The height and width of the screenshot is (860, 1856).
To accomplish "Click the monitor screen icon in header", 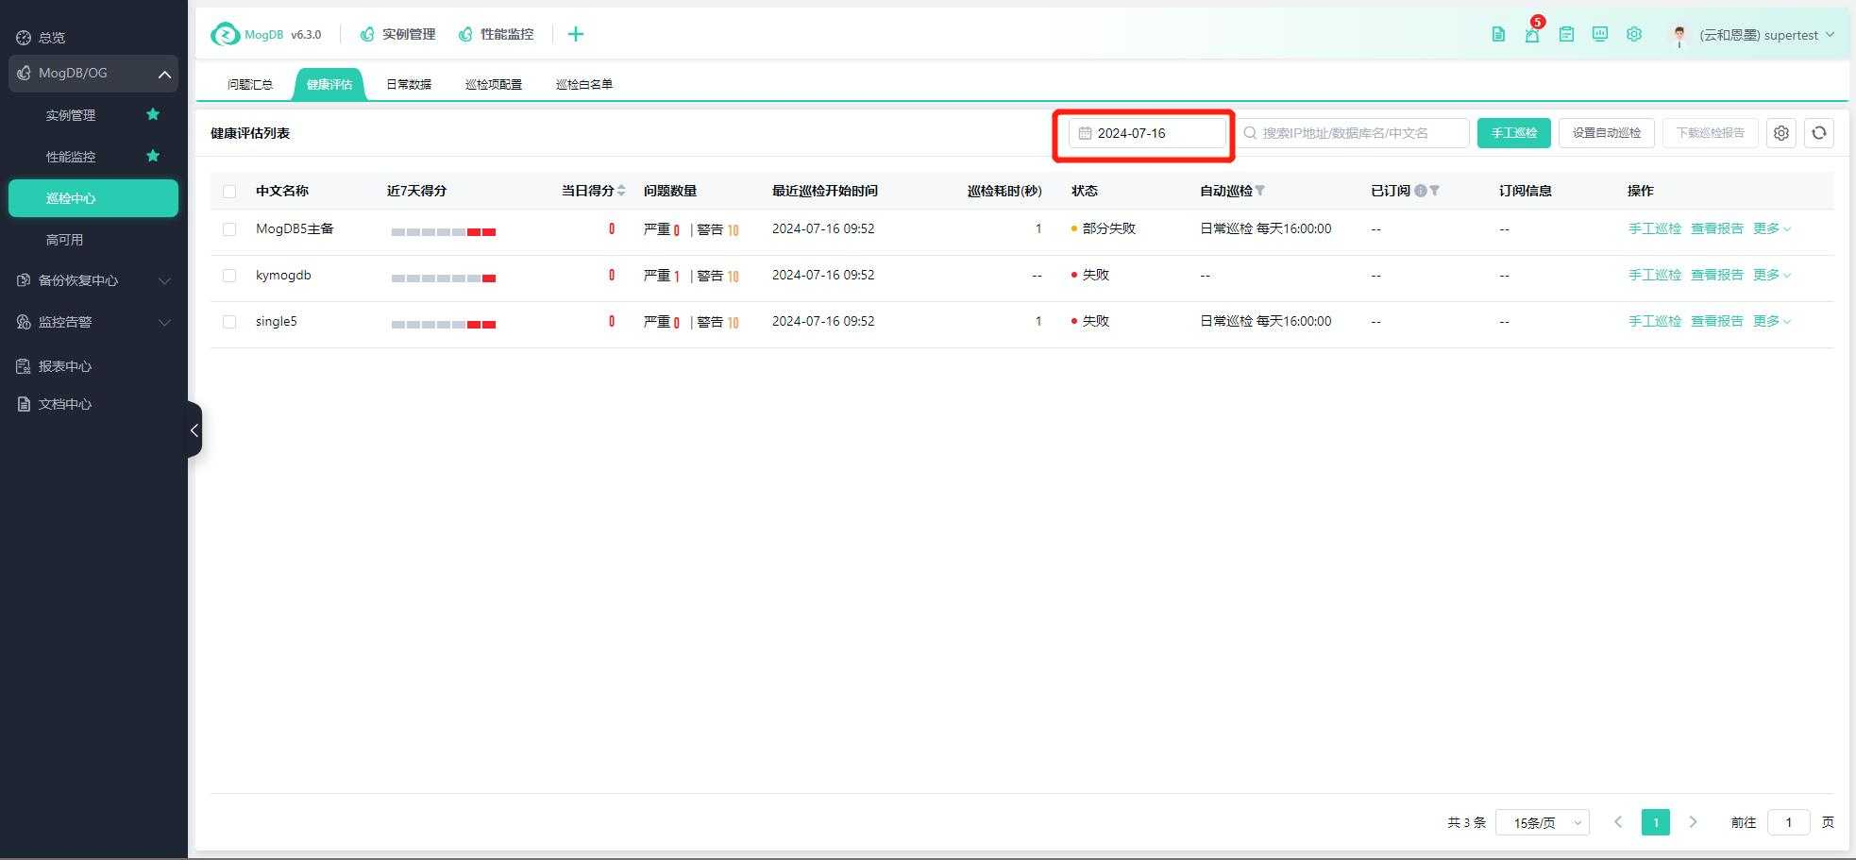I will point(1600,35).
